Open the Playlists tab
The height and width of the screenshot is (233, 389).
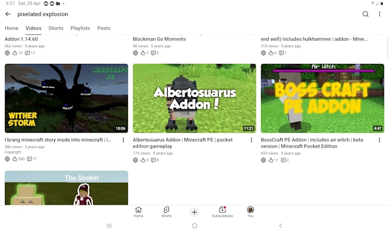click(80, 28)
